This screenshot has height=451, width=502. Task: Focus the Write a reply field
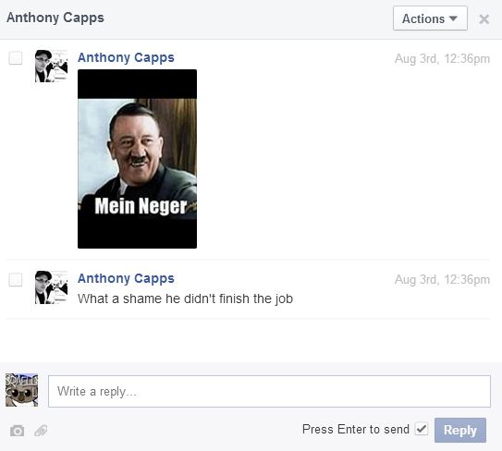tap(269, 391)
